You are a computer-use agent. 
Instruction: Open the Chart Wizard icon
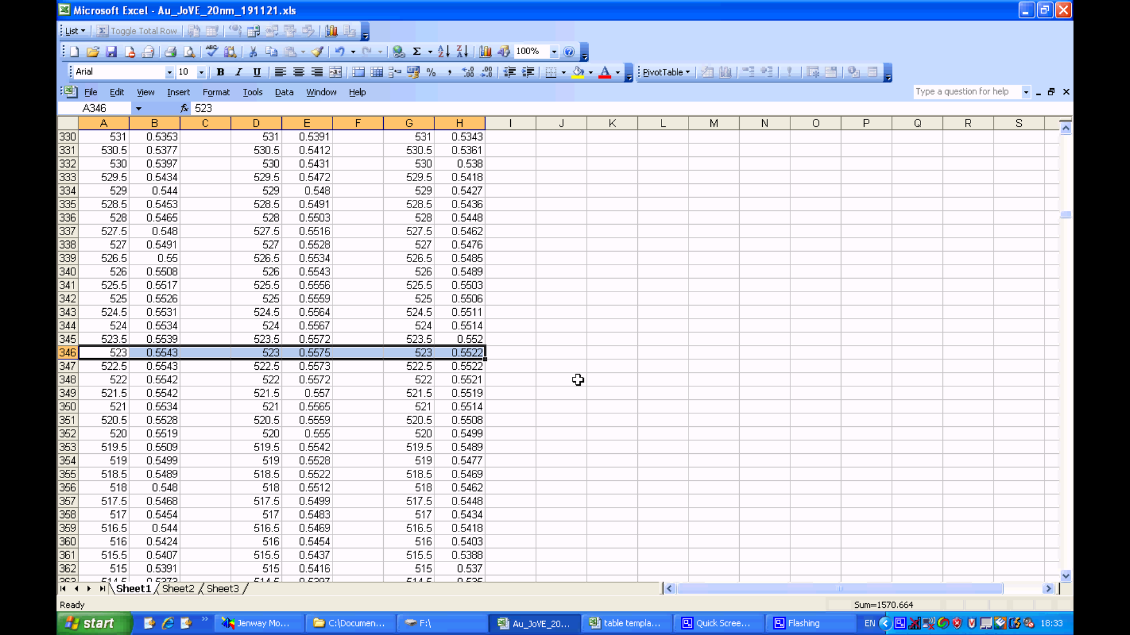coord(485,52)
